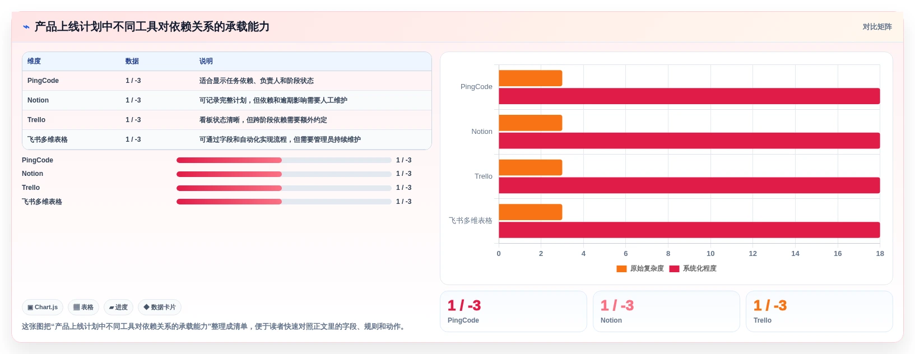Click the red 飞书多维表格 bar in the chart
The image size is (915, 354).
tap(689, 230)
